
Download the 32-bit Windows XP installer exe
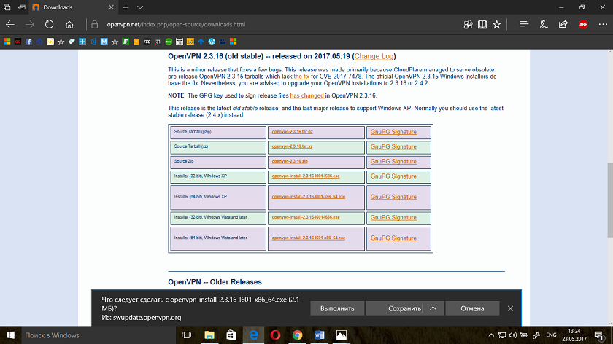pyautogui.click(x=306, y=176)
